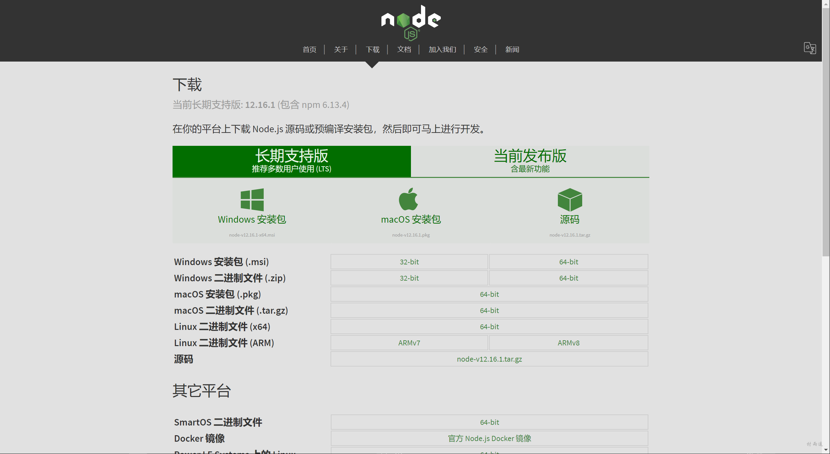
Task: Switch to the 当前发布版 tab
Action: pyautogui.click(x=530, y=161)
